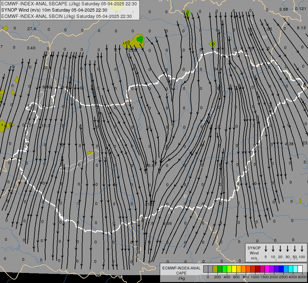Image resolution: width=308 pixels, height=283 pixels.
Task: Select the ECMWF-INDEX-ANAL SBCAPE title line
Action: click(x=69, y=4)
